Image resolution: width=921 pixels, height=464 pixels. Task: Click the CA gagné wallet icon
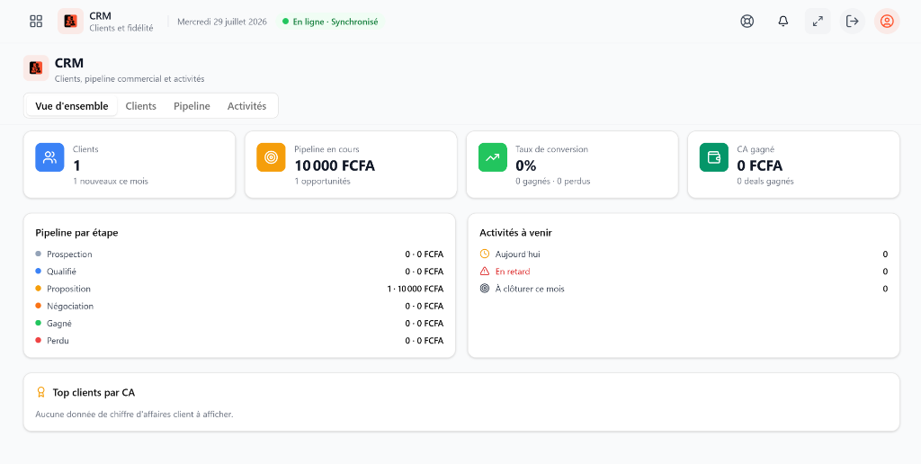coord(714,157)
